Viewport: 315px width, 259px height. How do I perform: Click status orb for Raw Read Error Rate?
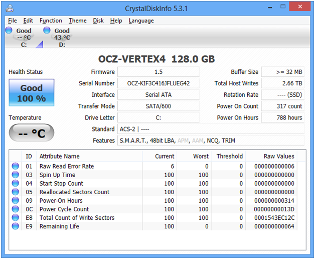(15, 166)
